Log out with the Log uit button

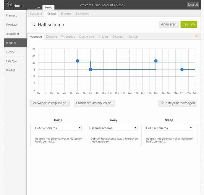pos(193,5)
